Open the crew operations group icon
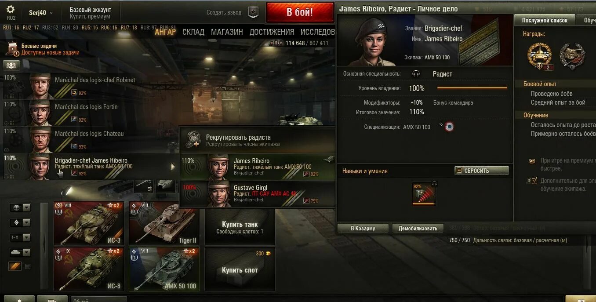Image resolution: width=596 pixels, height=302 pixels. click(x=11, y=65)
